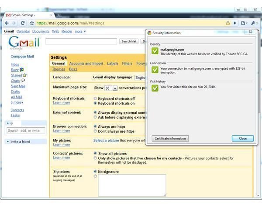Click the address bar URL
The image size is (262, 204).
(x=70, y=23)
